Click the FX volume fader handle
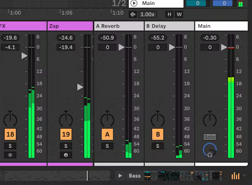Viewport: 252px width, 185px height. (x=25, y=56)
